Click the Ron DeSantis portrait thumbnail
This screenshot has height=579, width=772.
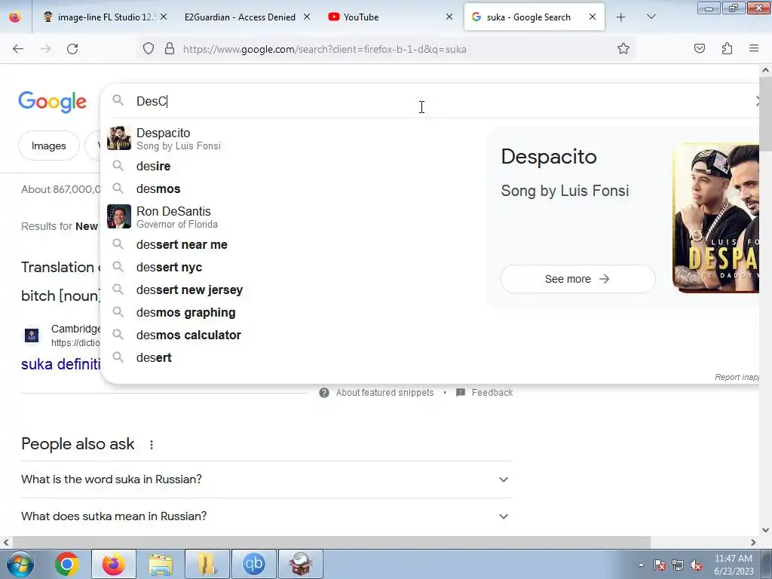click(x=119, y=216)
